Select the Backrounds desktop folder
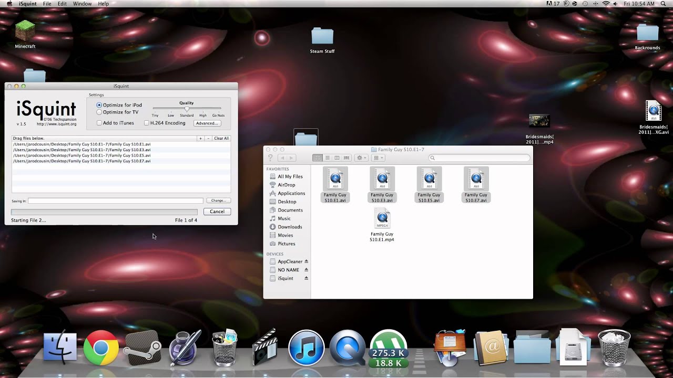 coord(647,37)
